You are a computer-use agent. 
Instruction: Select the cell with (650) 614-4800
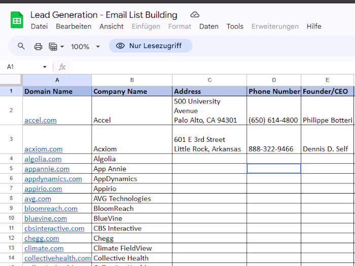[x=274, y=110]
